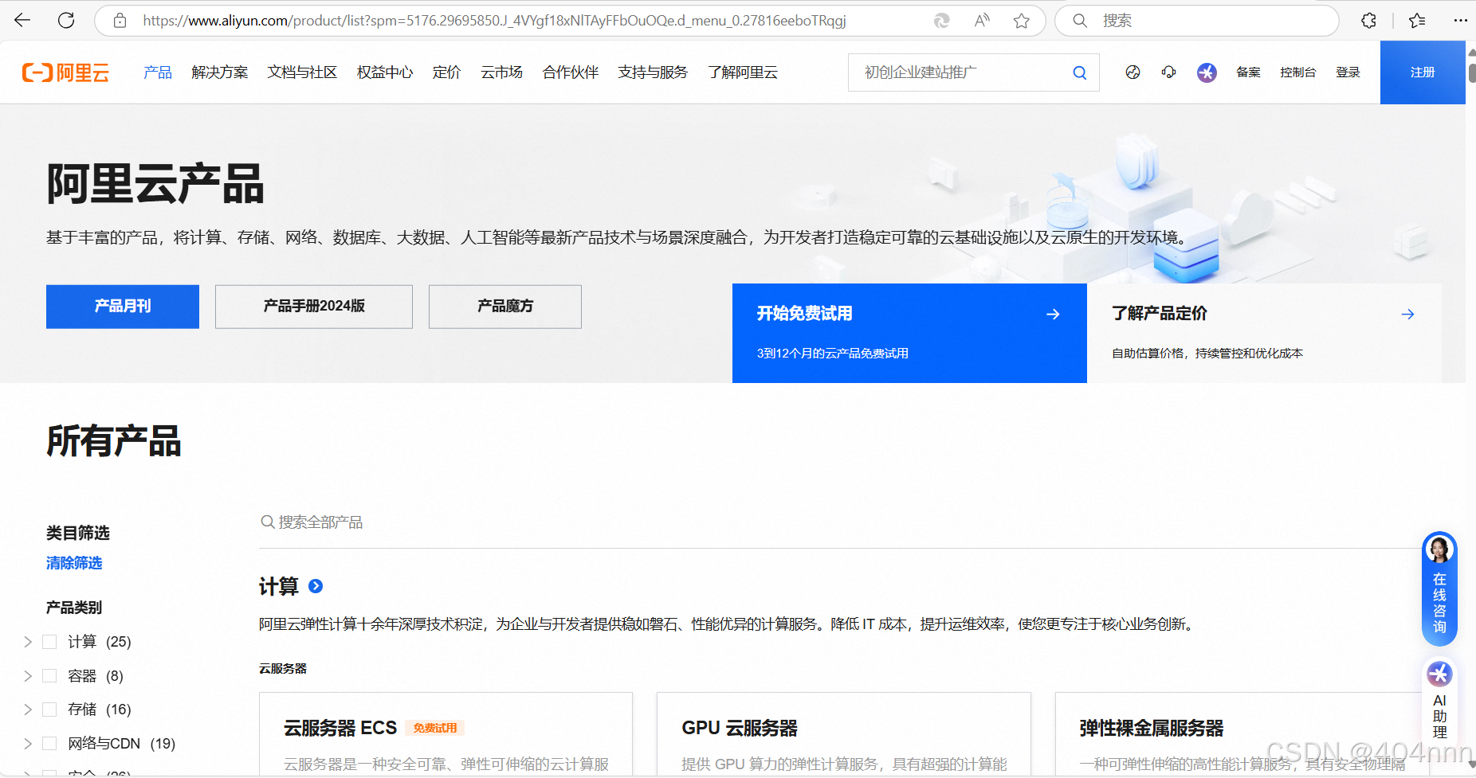Click the 免费试用 tag on ECS

tap(435, 728)
